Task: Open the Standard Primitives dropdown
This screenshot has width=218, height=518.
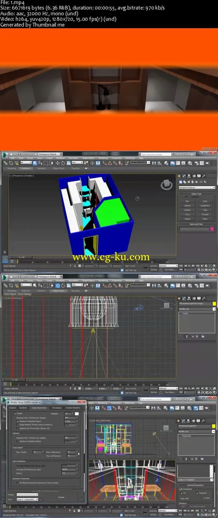Action: coord(197,188)
